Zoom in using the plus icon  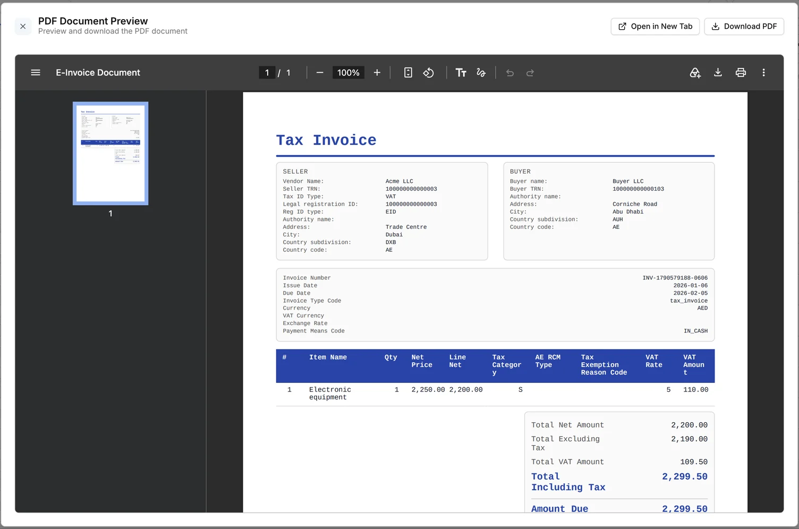pos(377,73)
